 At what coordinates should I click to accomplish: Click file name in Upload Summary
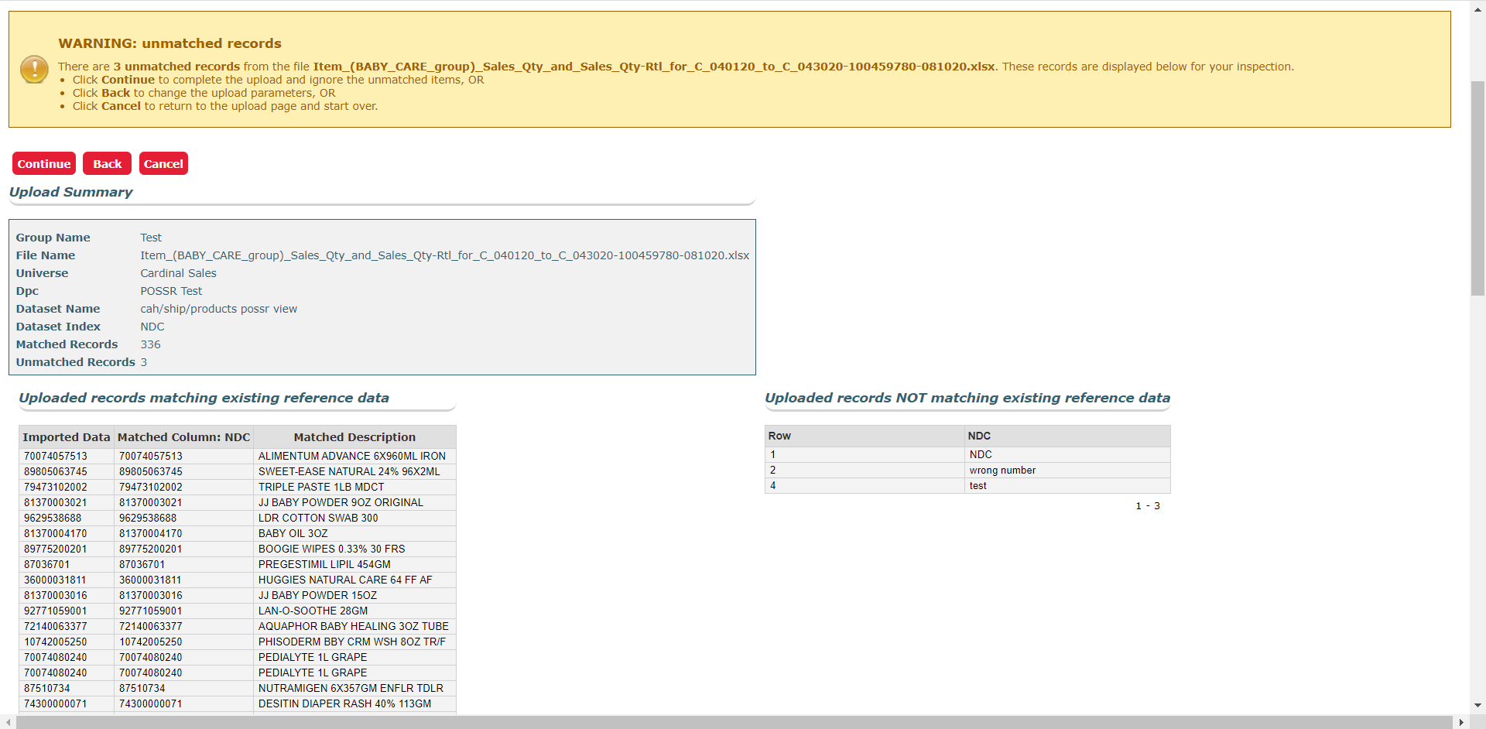pyautogui.click(x=444, y=255)
